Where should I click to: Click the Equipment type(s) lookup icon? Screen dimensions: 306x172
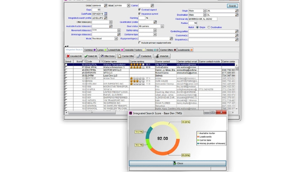pyautogui.click(x=171, y=39)
